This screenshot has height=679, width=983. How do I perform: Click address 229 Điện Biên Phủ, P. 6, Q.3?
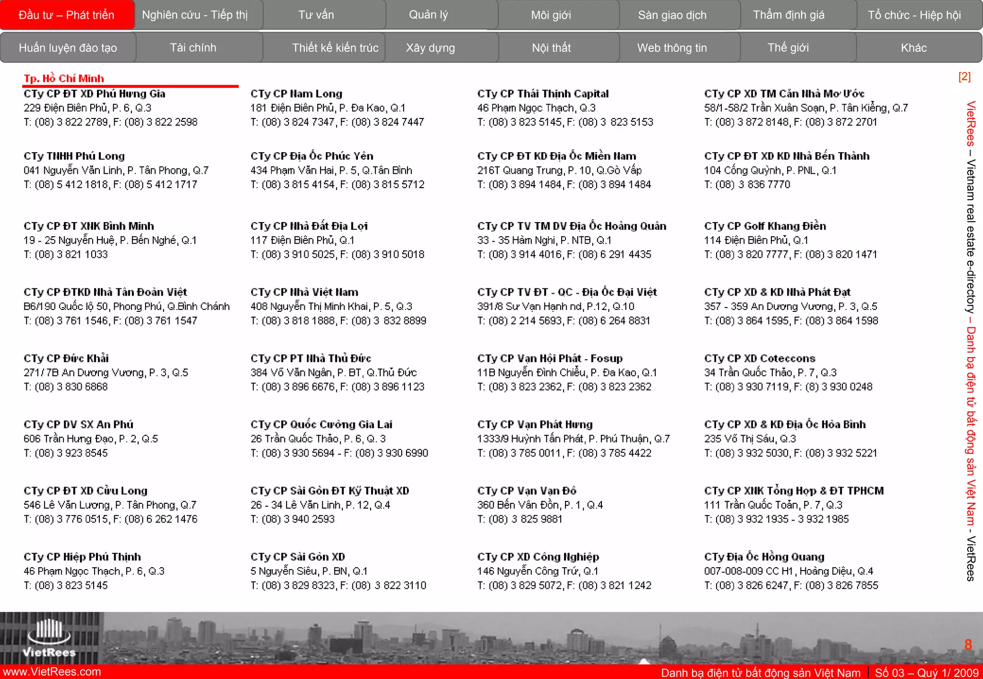[88, 108]
